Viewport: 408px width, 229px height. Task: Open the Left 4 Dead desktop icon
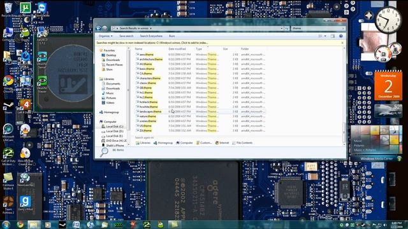[25, 106]
